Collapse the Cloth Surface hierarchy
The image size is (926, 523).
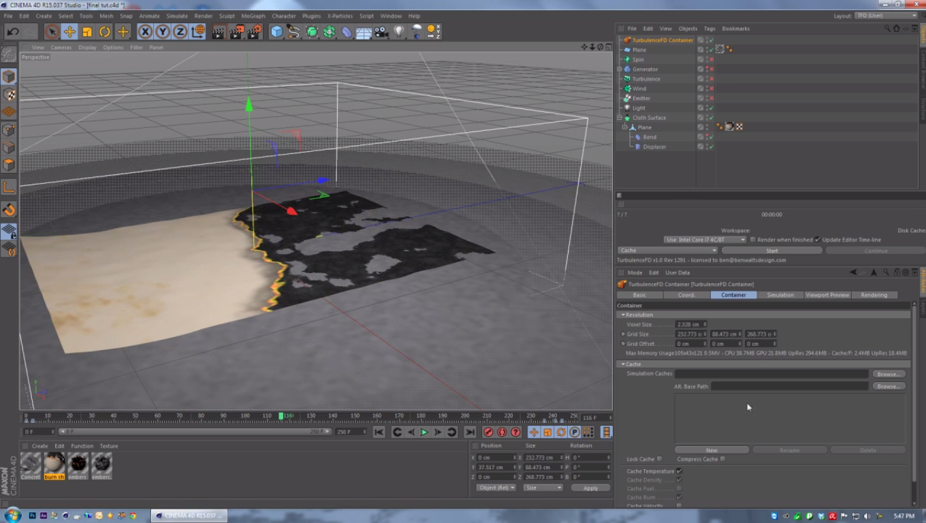tap(620, 118)
